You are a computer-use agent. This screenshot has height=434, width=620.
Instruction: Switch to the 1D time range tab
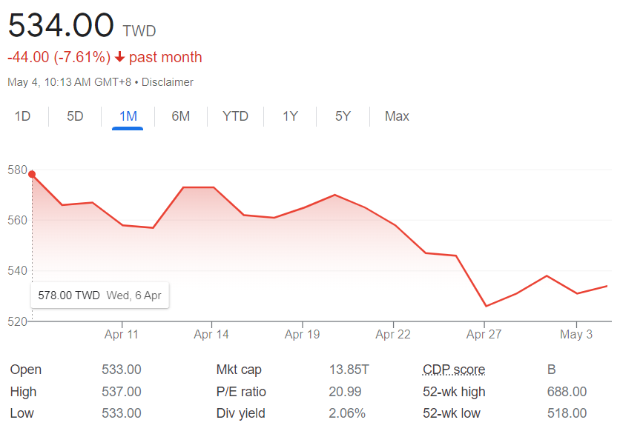pyautogui.click(x=22, y=116)
